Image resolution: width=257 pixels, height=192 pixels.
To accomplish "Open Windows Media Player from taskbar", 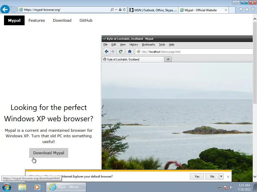I will (37, 187).
